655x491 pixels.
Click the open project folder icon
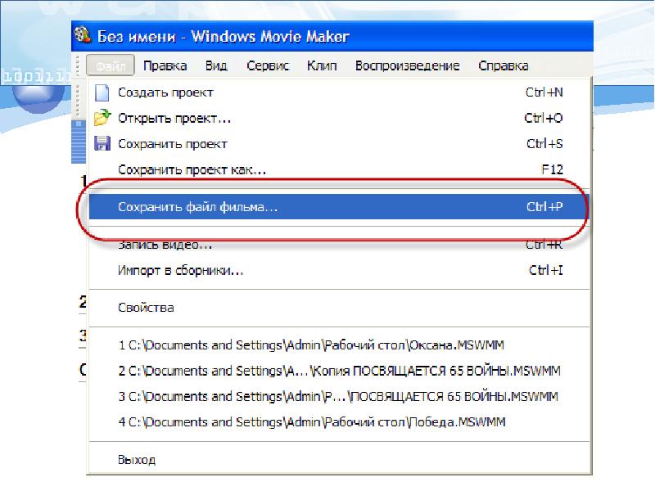102,118
